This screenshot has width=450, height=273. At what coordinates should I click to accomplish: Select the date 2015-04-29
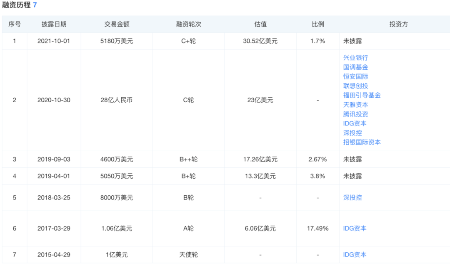pyautogui.click(x=54, y=255)
